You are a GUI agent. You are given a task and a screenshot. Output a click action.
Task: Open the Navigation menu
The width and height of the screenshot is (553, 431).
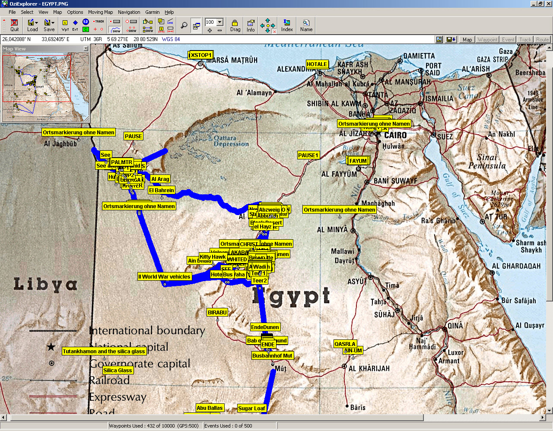(129, 12)
